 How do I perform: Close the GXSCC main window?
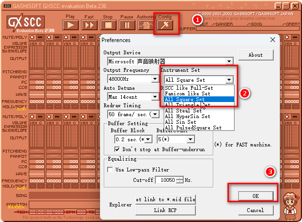(x=295, y=6)
